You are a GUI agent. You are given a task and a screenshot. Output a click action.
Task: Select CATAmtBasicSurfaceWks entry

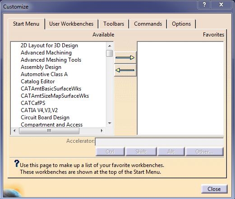click(x=51, y=89)
